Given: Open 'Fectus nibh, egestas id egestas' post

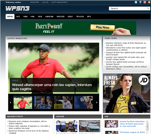Looking at the screenshot, I should 29,127.
